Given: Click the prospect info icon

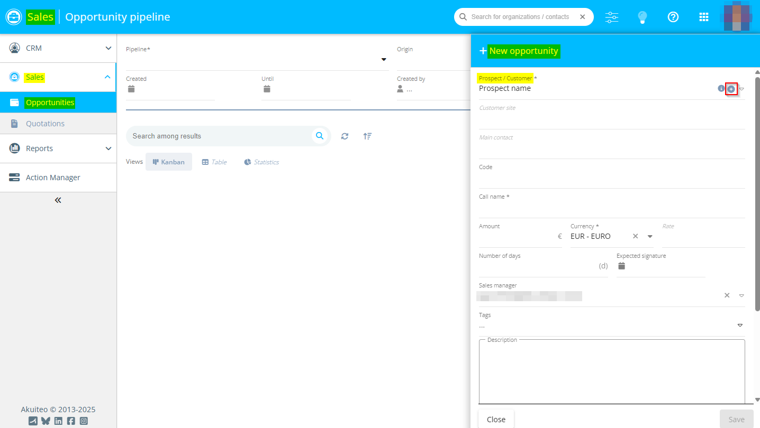Looking at the screenshot, I should 721,89.
